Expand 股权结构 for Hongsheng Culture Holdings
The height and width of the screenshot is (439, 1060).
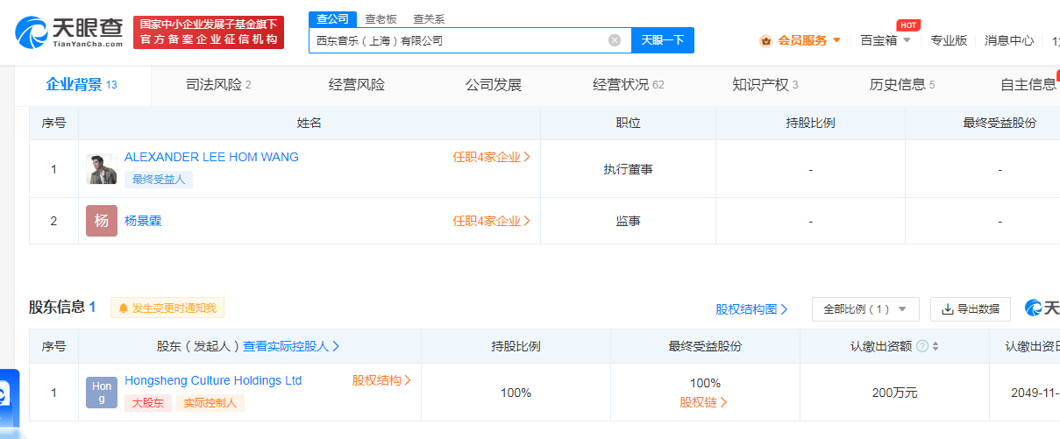click(x=381, y=380)
